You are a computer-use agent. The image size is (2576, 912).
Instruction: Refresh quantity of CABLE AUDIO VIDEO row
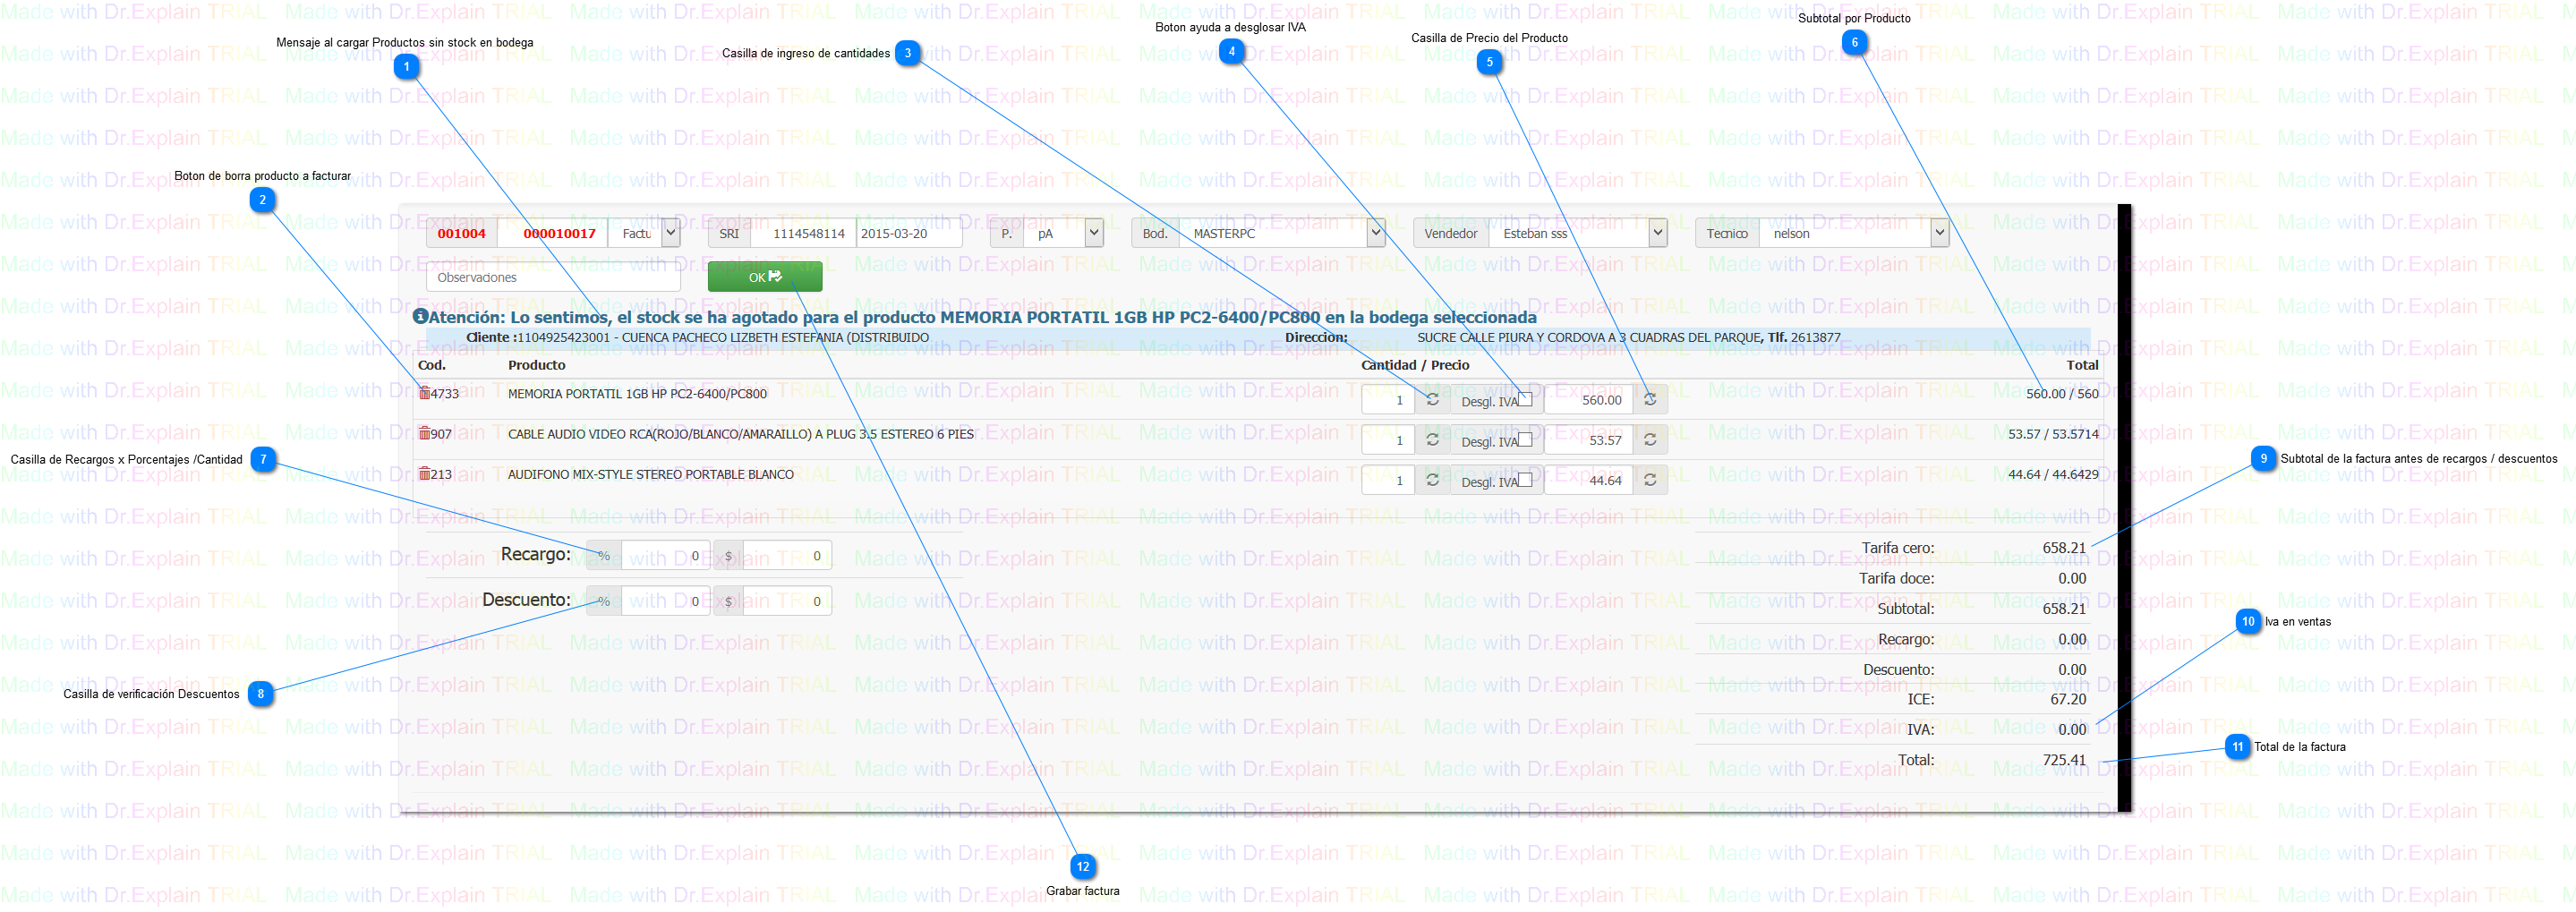1432,440
